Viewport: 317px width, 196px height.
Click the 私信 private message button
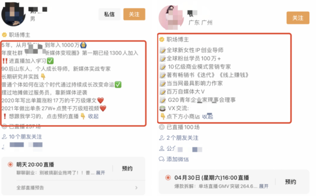[109, 14]
